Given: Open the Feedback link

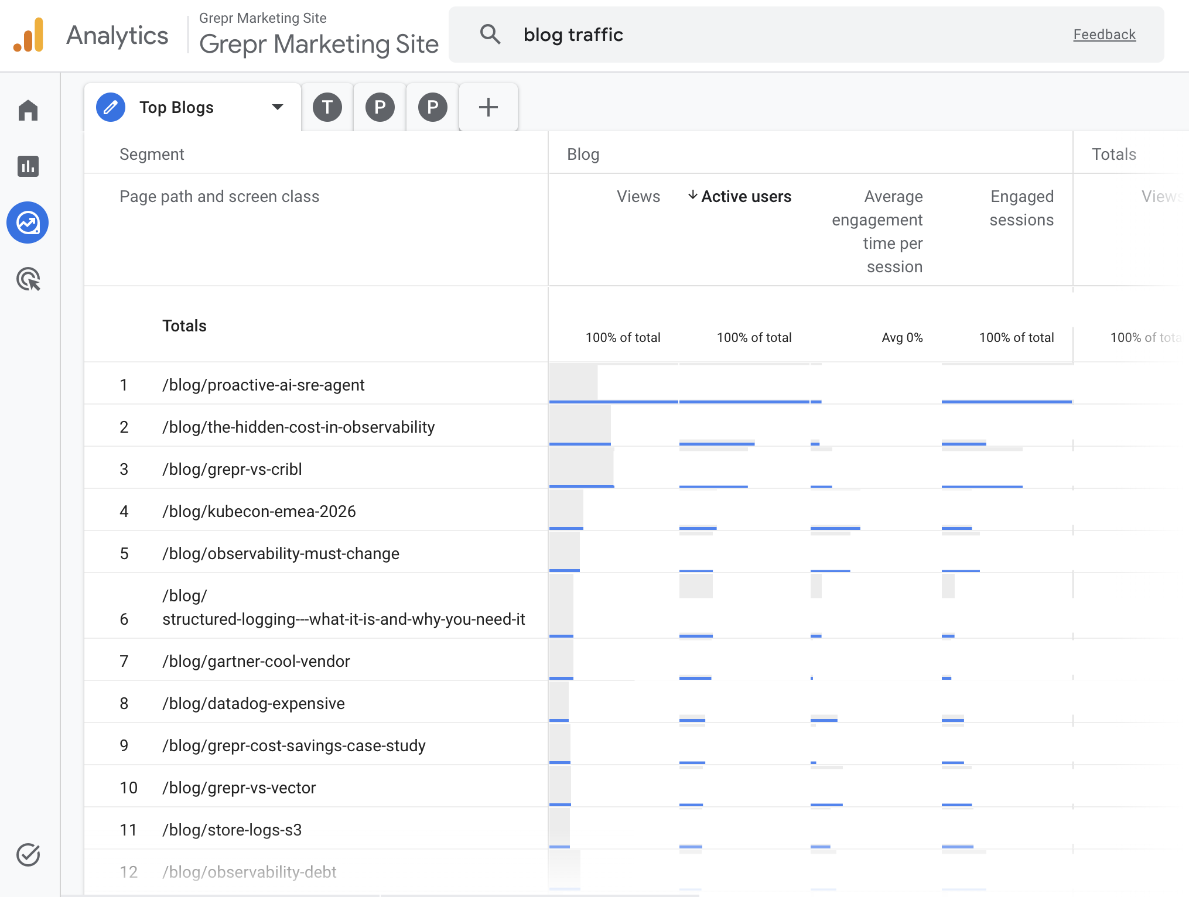Looking at the screenshot, I should (1104, 35).
